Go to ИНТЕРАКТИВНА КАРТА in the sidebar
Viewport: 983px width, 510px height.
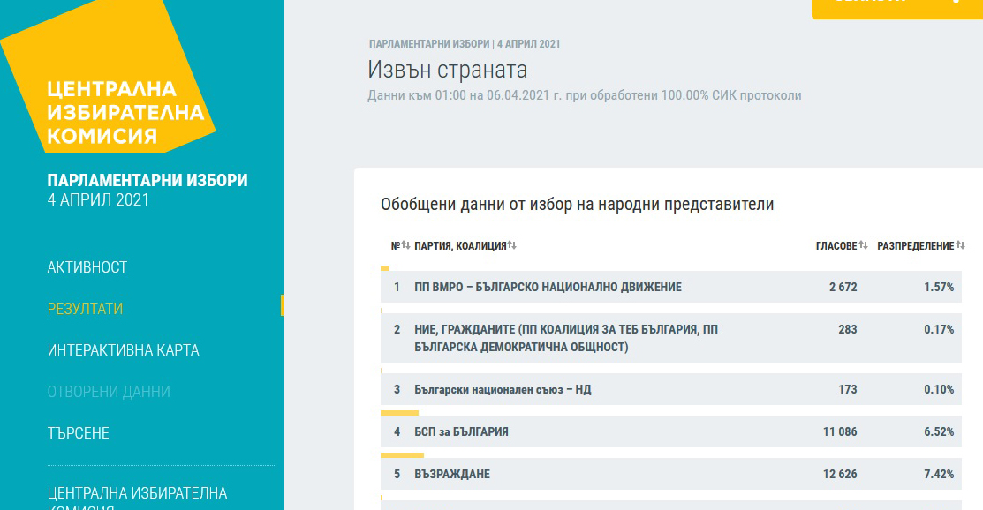click(x=123, y=350)
